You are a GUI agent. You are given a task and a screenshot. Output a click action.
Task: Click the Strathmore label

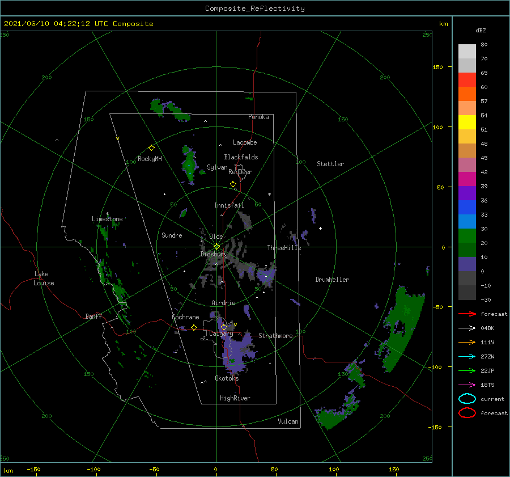[x=275, y=336]
